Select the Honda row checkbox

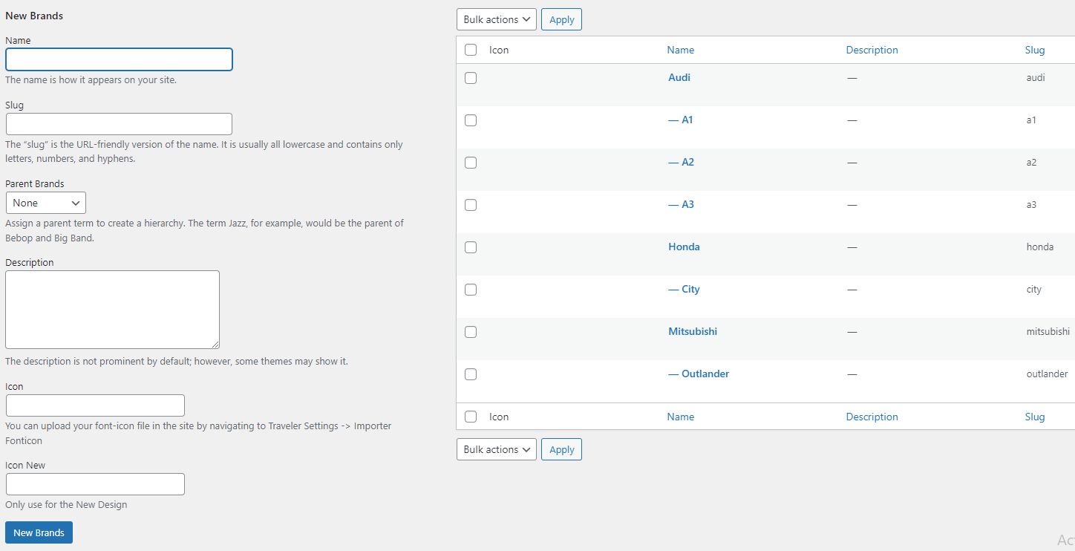pyautogui.click(x=471, y=247)
